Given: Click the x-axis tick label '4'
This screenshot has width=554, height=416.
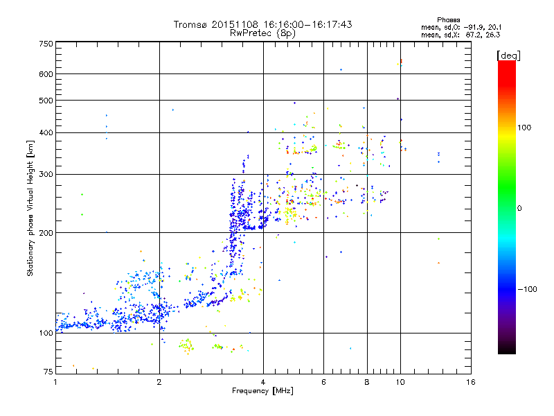Looking at the screenshot, I should point(263,382).
